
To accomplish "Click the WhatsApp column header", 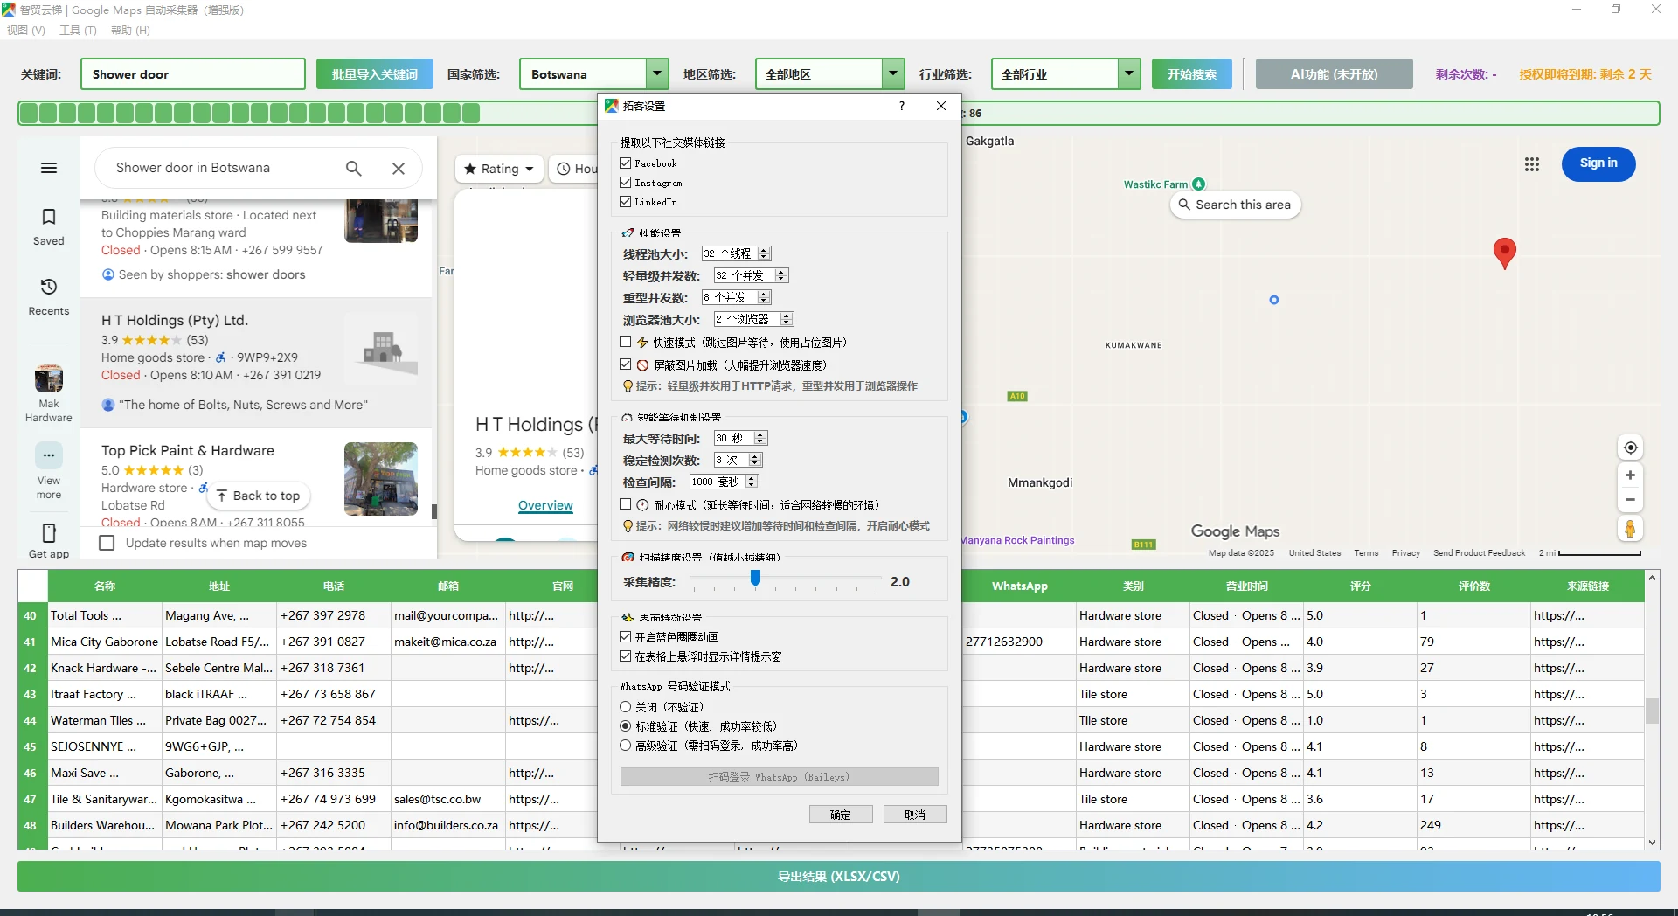I will tap(1019, 586).
